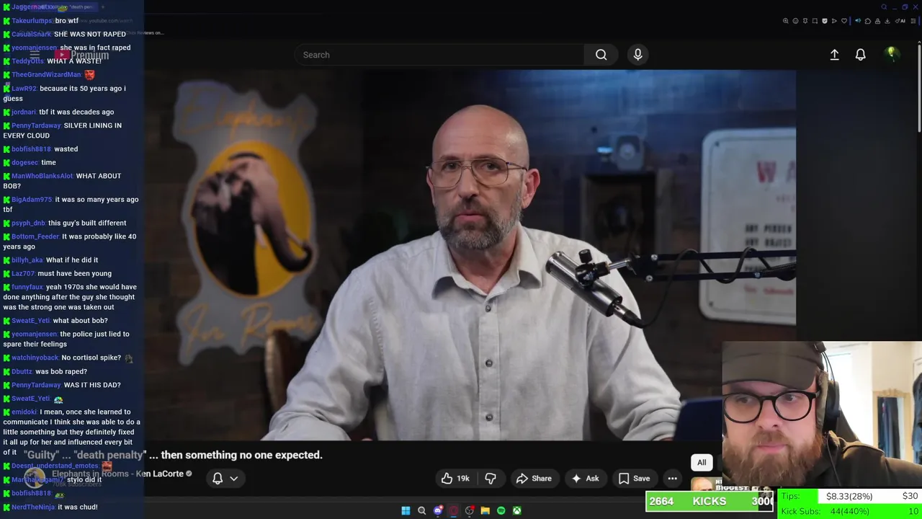Click into the YouTube Search field
Viewport: 922px width, 519px height.
click(439, 55)
